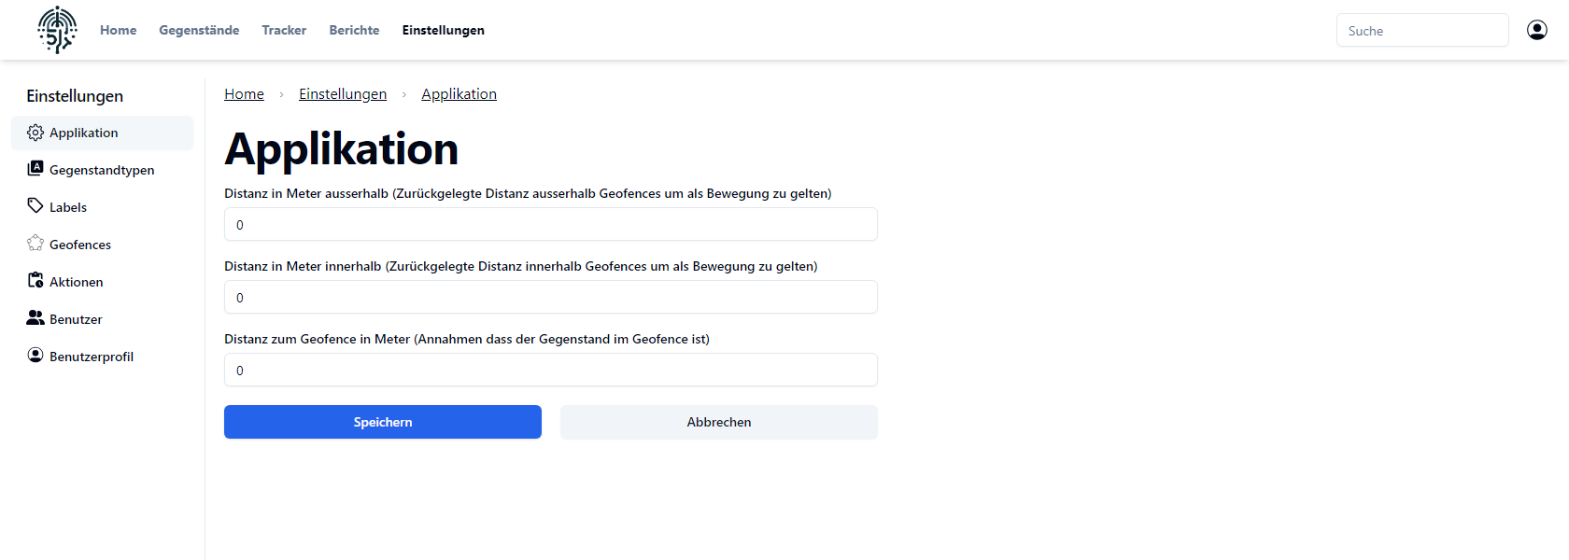Select the Labels tag icon
The image size is (1569, 560).
coord(35,206)
